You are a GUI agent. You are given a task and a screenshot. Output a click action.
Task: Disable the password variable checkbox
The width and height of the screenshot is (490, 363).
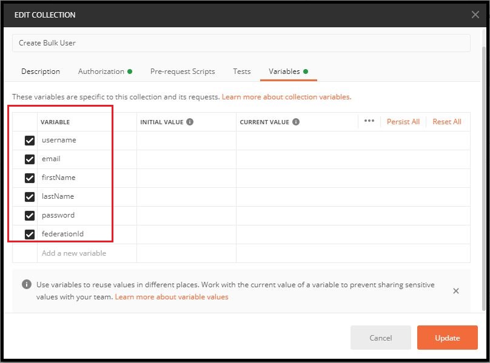30,216
